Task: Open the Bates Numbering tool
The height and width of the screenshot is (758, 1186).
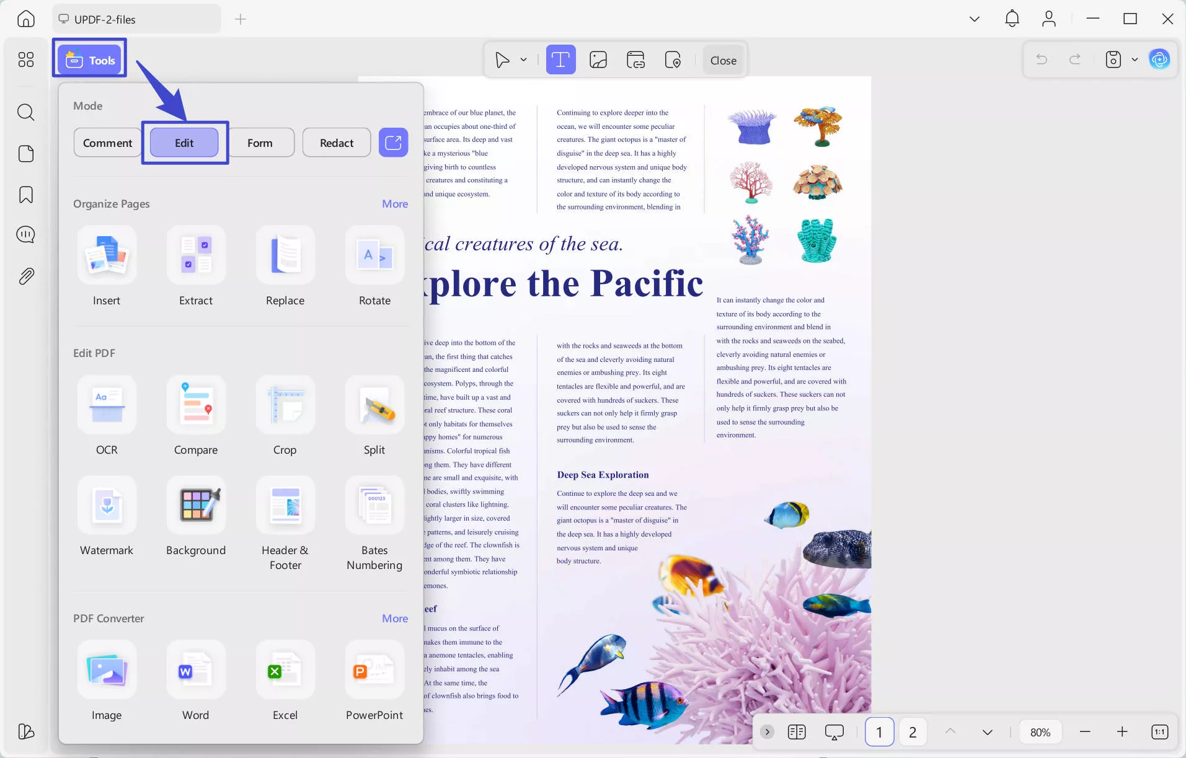Action: (374, 505)
